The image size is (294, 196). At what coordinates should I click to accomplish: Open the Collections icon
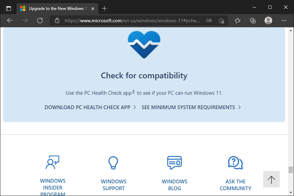[253, 21]
